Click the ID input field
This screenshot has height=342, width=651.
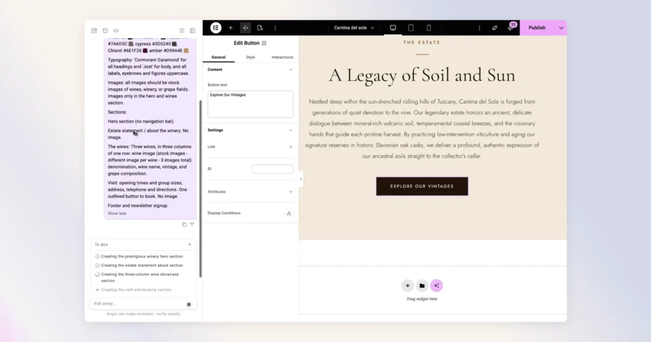[x=272, y=169]
